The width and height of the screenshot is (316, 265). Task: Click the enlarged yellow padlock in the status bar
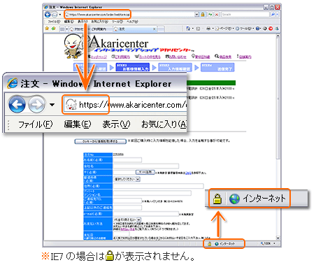coord(217,199)
